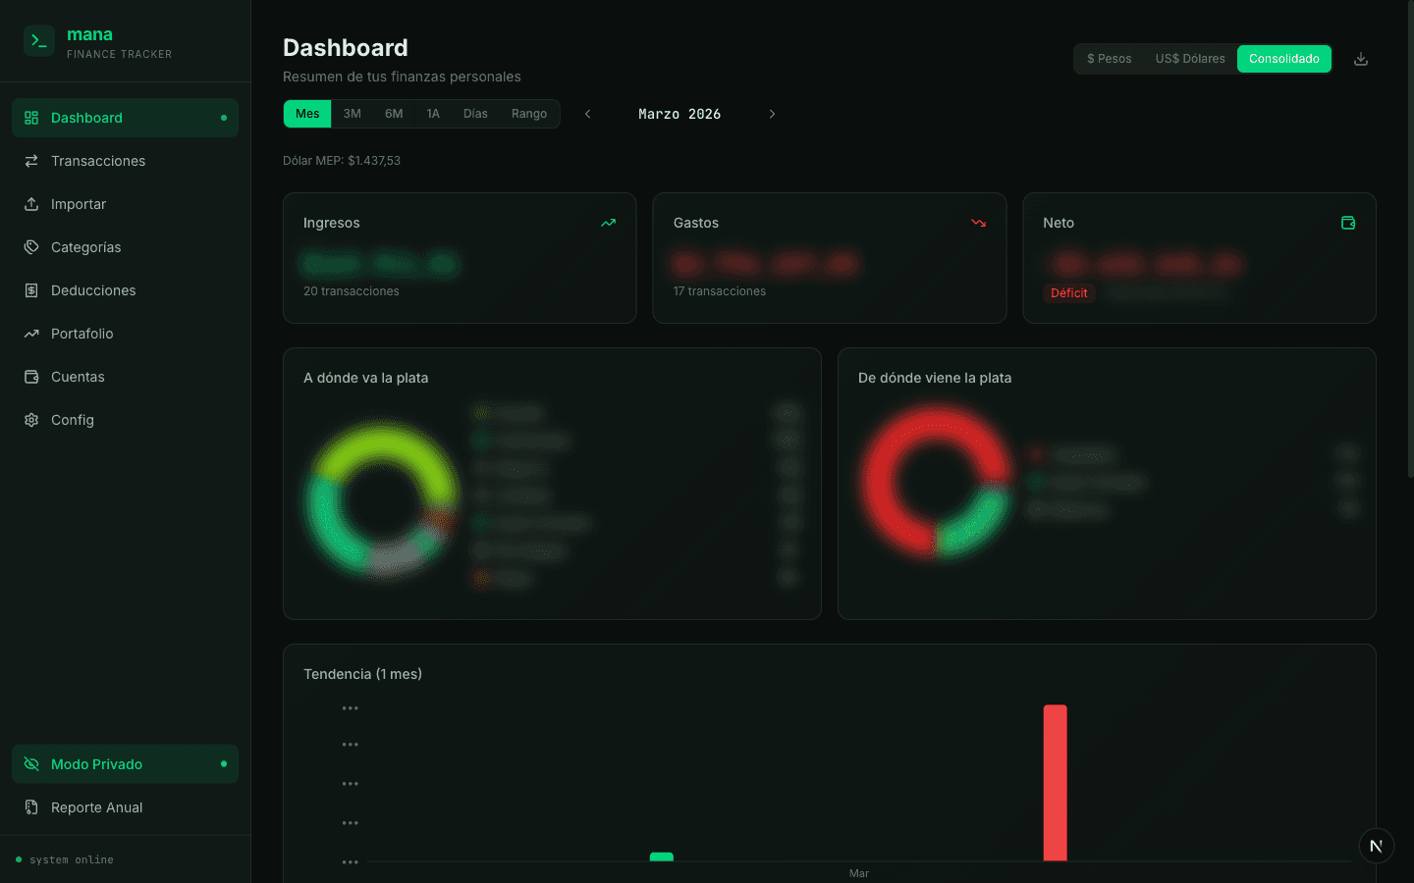Viewport: 1414px width, 883px height.
Task: Switch currency to US$ Dólares
Action: click(x=1189, y=58)
